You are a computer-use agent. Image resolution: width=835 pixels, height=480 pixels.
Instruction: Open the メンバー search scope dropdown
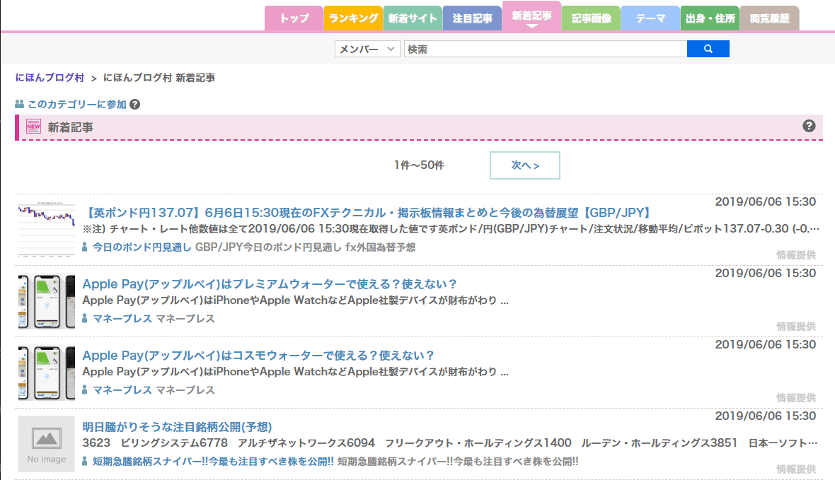[367, 49]
